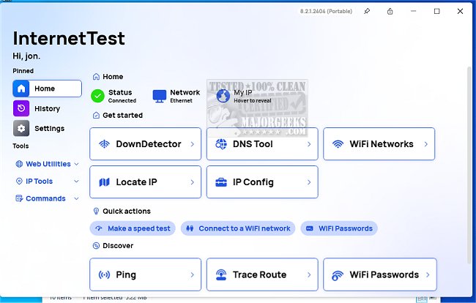Screen dimensions: 476x303
Task: Choose Connect to a WIFI network action
Action: 238,228
